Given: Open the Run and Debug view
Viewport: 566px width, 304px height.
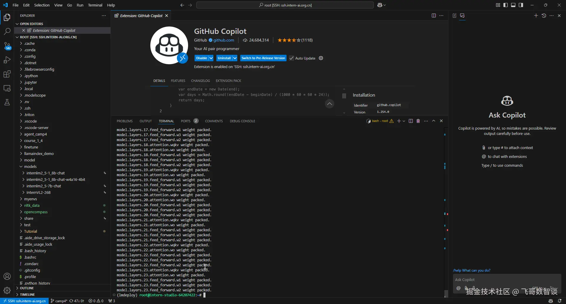Looking at the screenshot, I should click(x=7, y=60).
